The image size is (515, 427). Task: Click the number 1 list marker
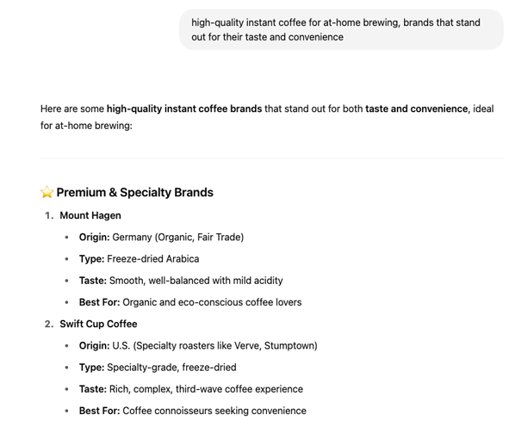49,215
